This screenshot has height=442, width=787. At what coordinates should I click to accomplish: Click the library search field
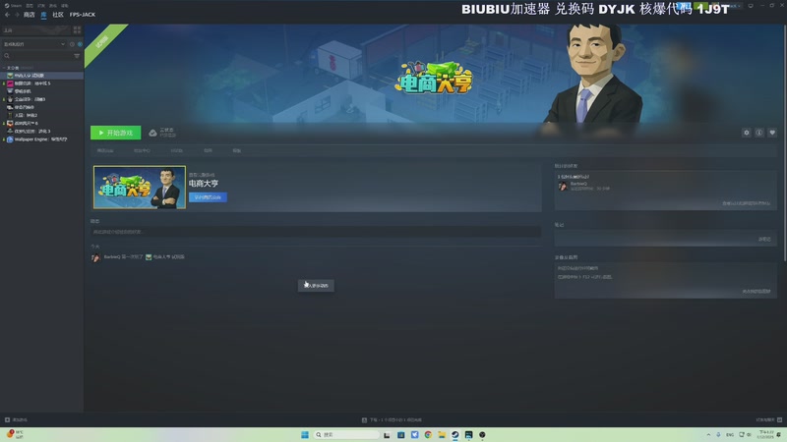37,56
